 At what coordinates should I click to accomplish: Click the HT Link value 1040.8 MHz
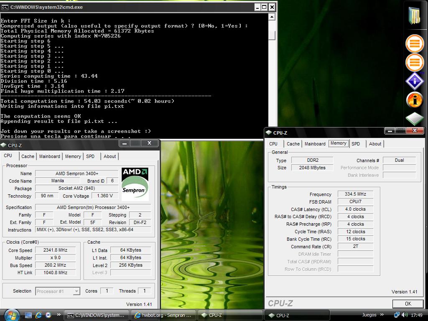56,273
